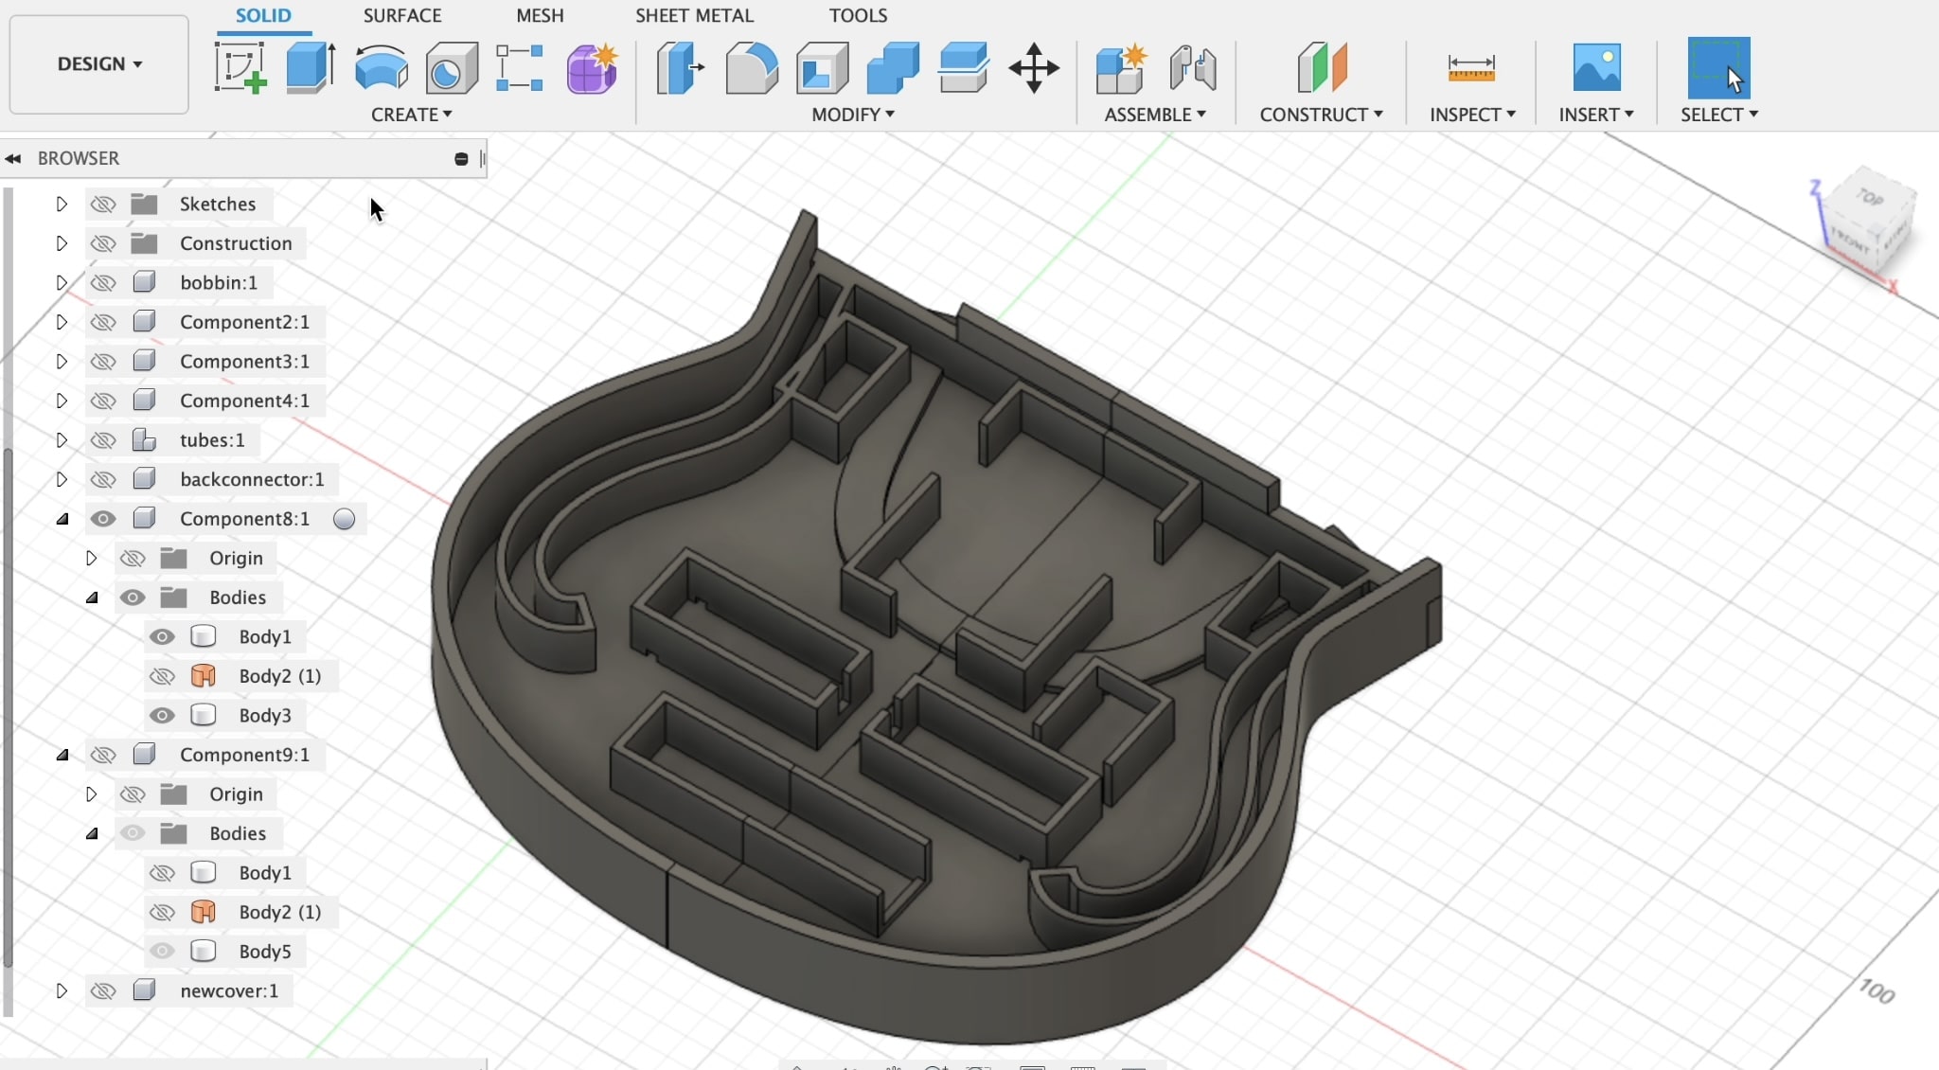This screenshot has height=1070, width=1939.
Task: Toggle visibility of bobbin:1
Action: (x=102, y=282)
